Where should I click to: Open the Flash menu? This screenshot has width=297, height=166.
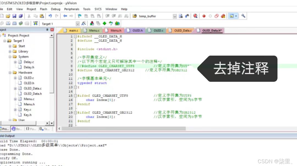pos(43,9)
